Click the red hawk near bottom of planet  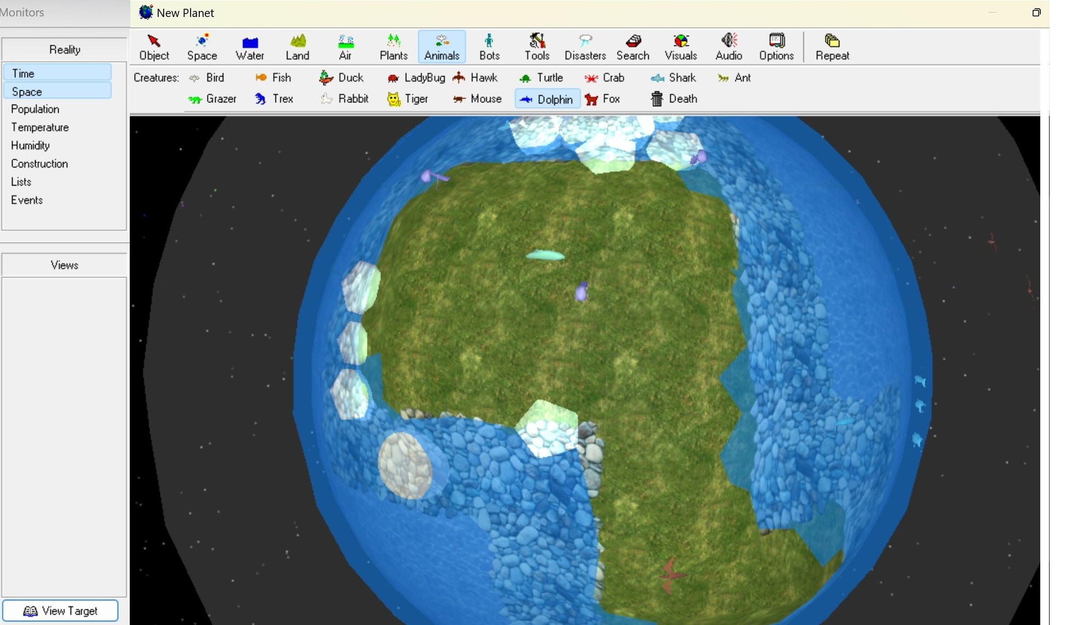pos(672,576)
